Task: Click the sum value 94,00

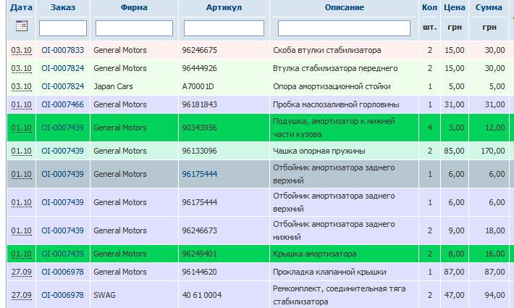Action: coord(494,295)
